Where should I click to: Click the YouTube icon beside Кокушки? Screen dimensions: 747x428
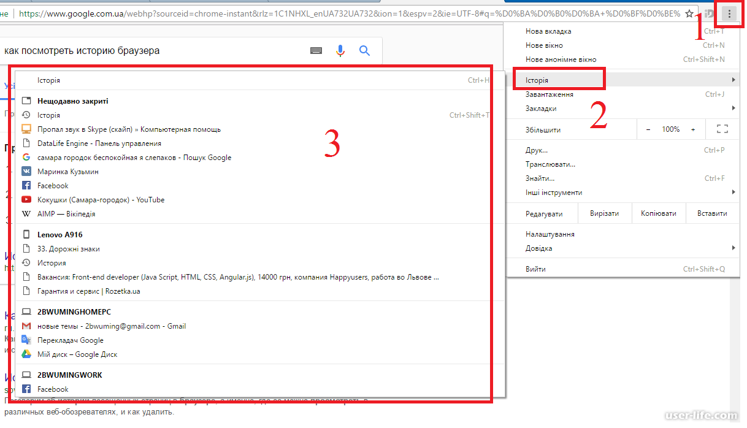26,200
